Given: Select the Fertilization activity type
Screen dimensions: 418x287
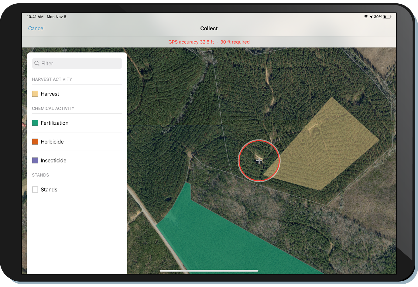Looking at the screenshot, I should click(77, 123).
